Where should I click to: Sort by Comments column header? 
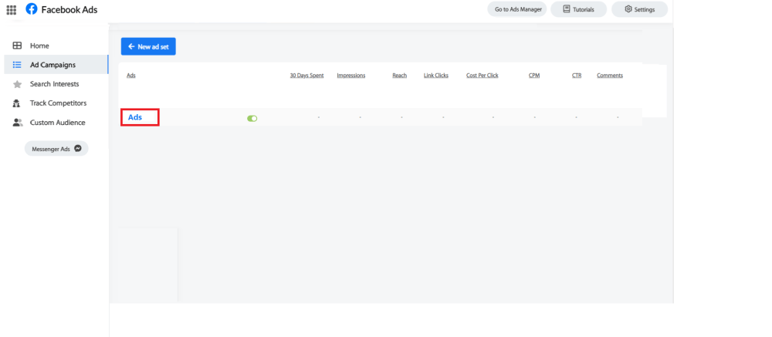610,76
